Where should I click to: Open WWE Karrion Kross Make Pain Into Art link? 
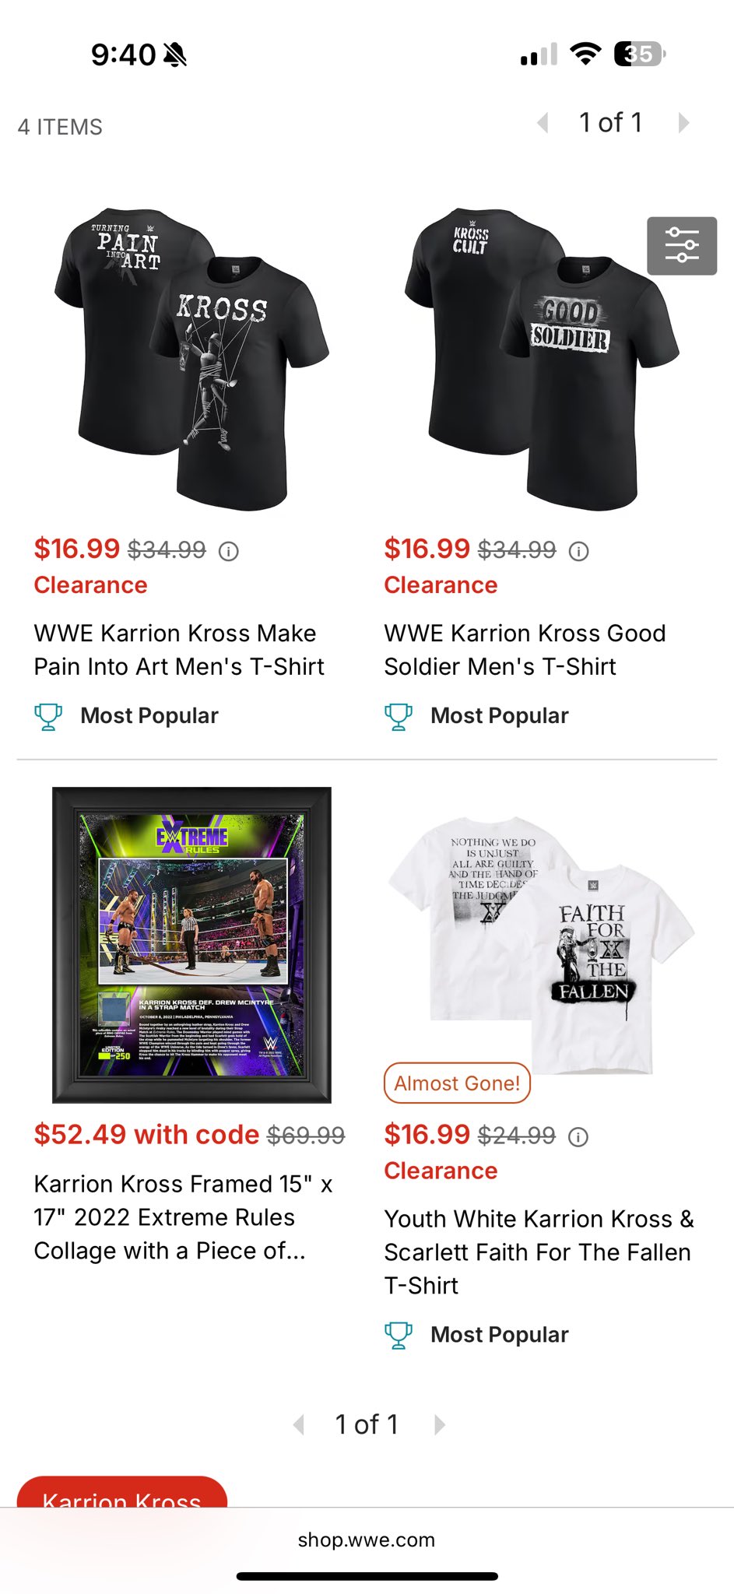(x=179, y=650)
